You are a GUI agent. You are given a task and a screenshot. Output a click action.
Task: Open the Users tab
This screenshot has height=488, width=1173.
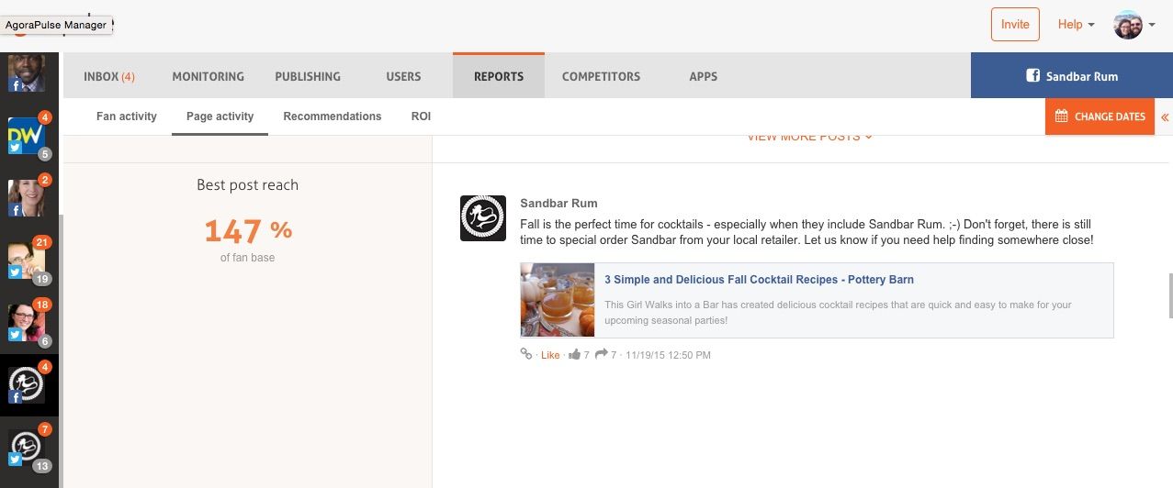pos(403,76)
